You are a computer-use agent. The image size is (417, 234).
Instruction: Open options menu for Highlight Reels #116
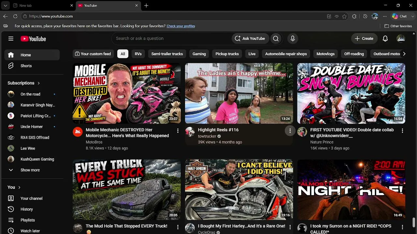pyautogui.click(x=290, y=131)
